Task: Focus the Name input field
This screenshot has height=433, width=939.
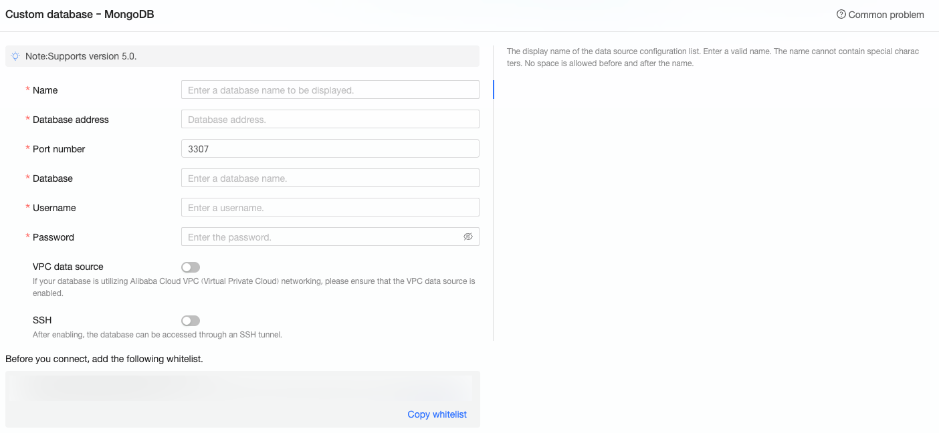Action: [x=330, y=90]
